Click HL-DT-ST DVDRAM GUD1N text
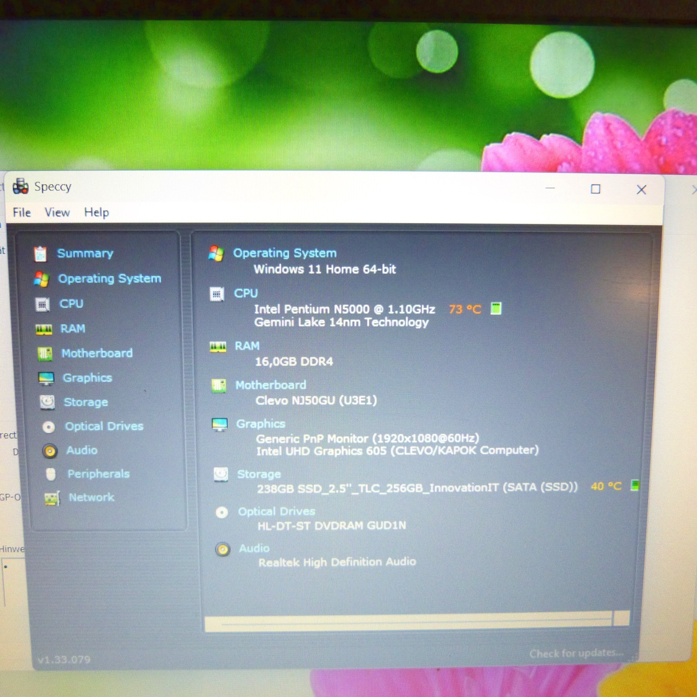Image resolution: width=697 pixels, height=697 pixels. (332, 526)
